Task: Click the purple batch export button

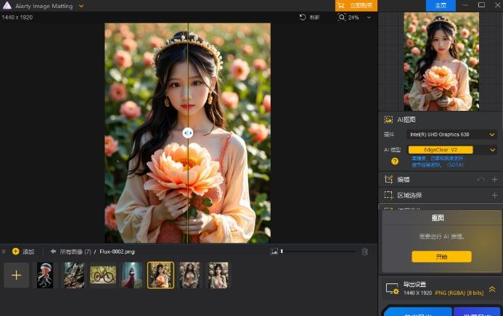Action: (478, 312)
